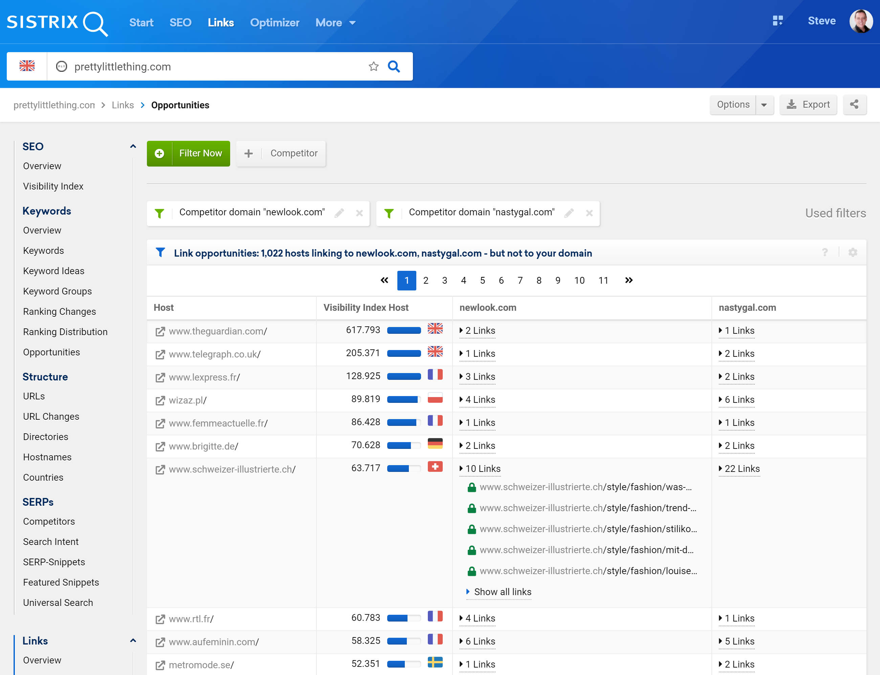The width and height of the screenshot is (880, 675).
Task: Open wizaz.pl external link icon
Action: (160, 400)
